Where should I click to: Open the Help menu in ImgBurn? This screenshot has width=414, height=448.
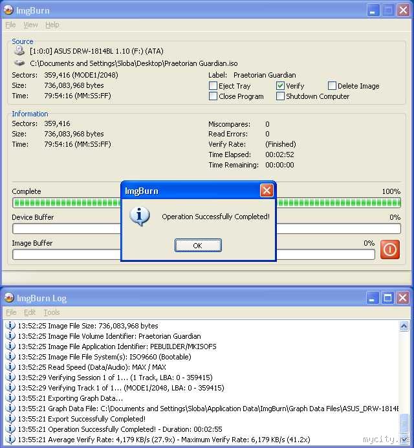52,25
